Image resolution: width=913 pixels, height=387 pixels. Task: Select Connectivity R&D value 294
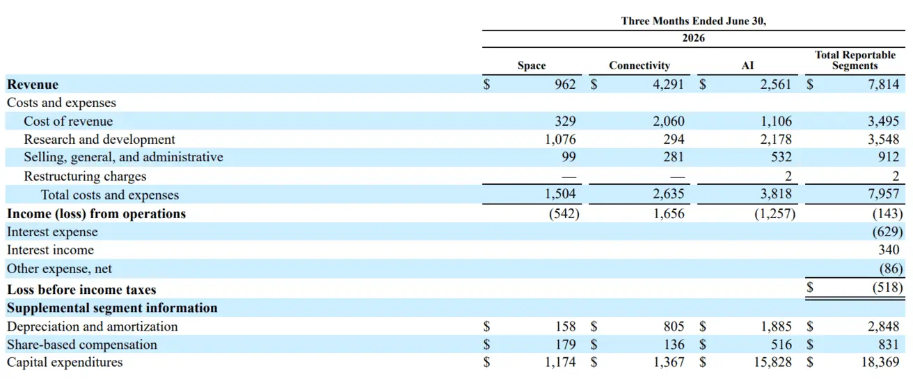673,140
